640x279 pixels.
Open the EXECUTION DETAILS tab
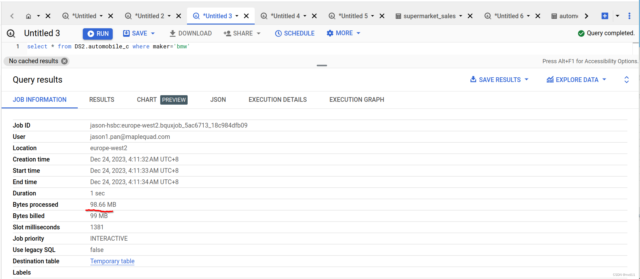(278, 100)
